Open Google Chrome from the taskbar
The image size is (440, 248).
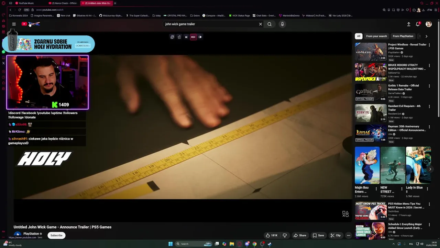tap(254, 244)
